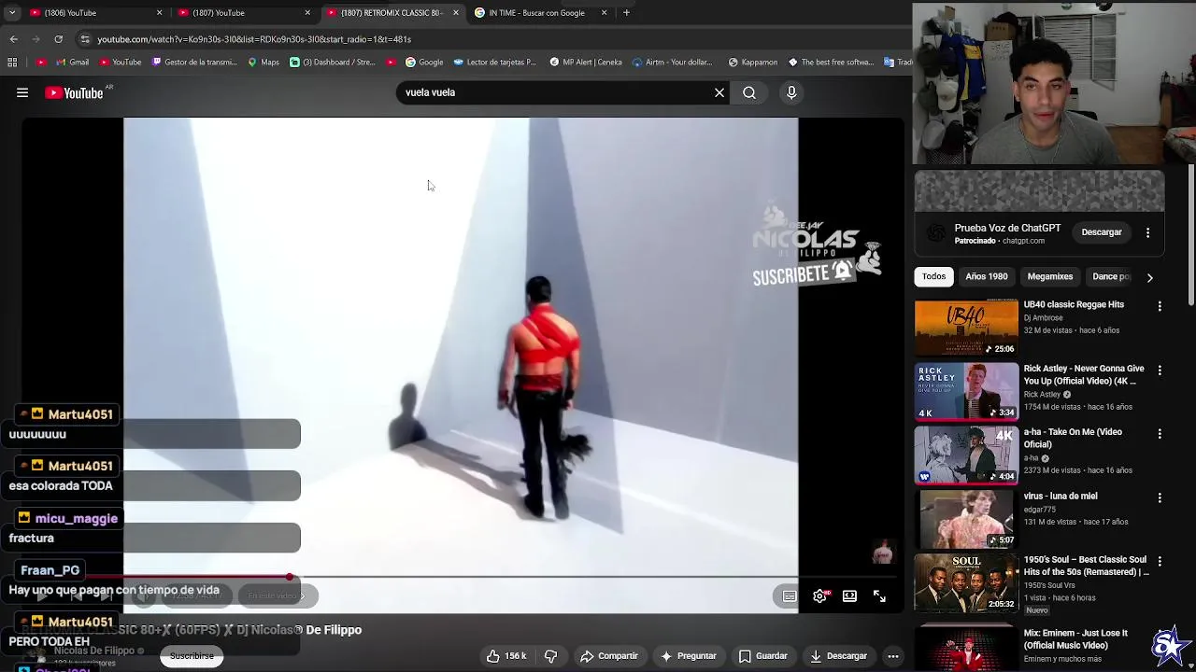Open the 'Mix: Eminem - Just Lose It' title
1196x672 pixels.
(1075, 639)
